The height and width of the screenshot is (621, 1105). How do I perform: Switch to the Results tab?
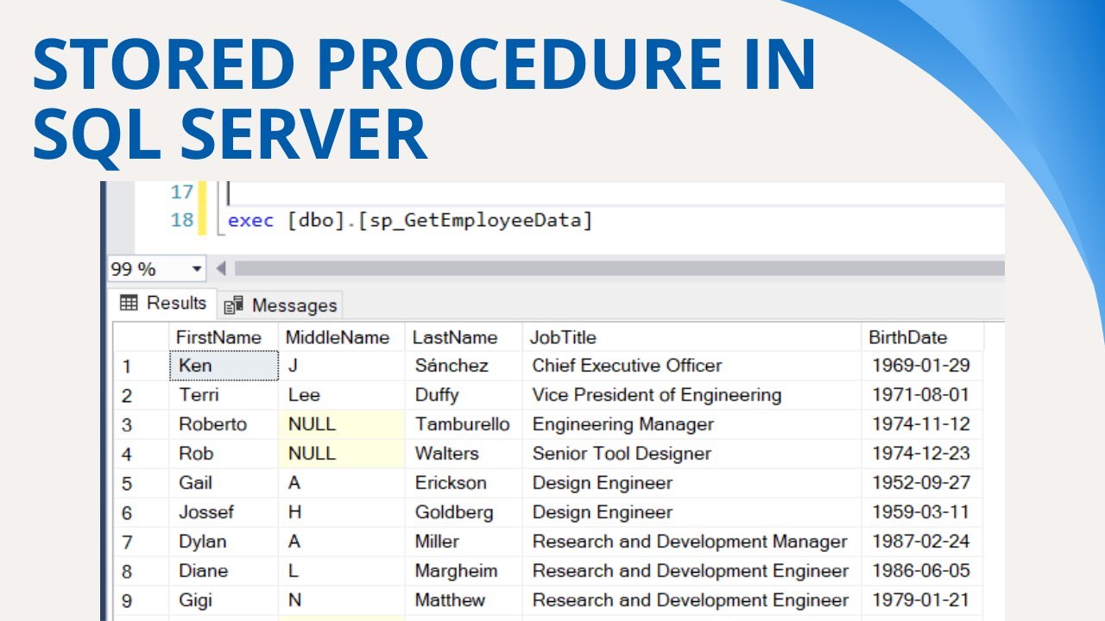point(164,304)
